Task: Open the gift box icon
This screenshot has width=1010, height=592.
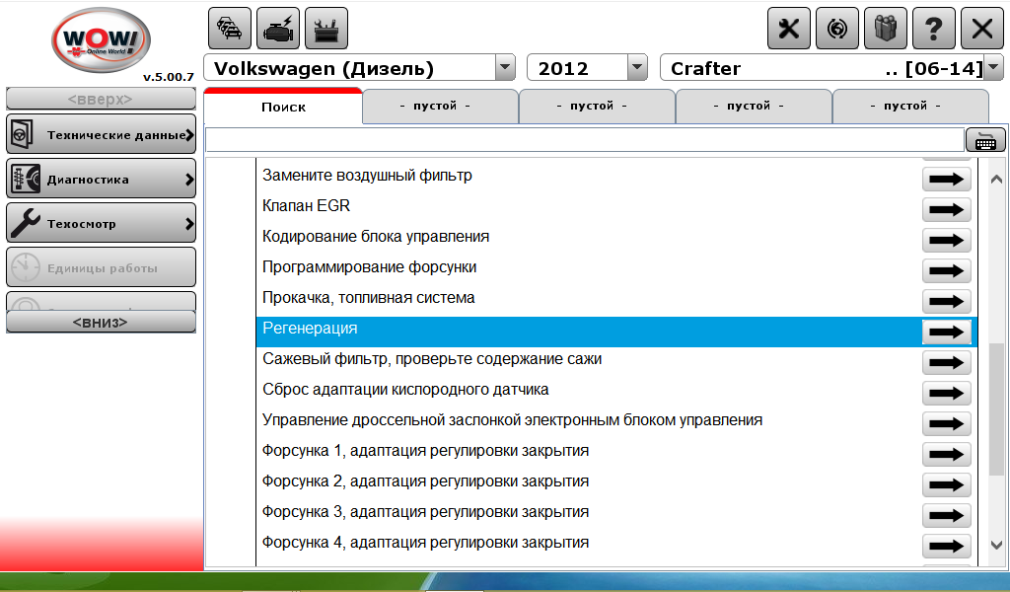Action: pos(886,29)
